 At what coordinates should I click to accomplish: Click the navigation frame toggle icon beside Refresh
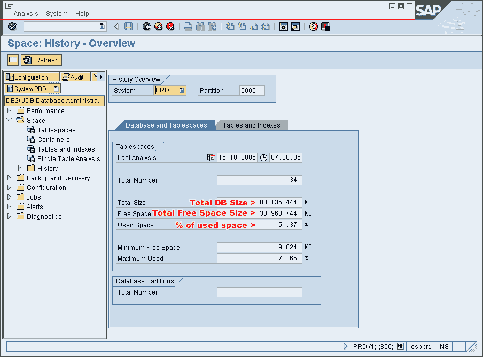(13, 60)
